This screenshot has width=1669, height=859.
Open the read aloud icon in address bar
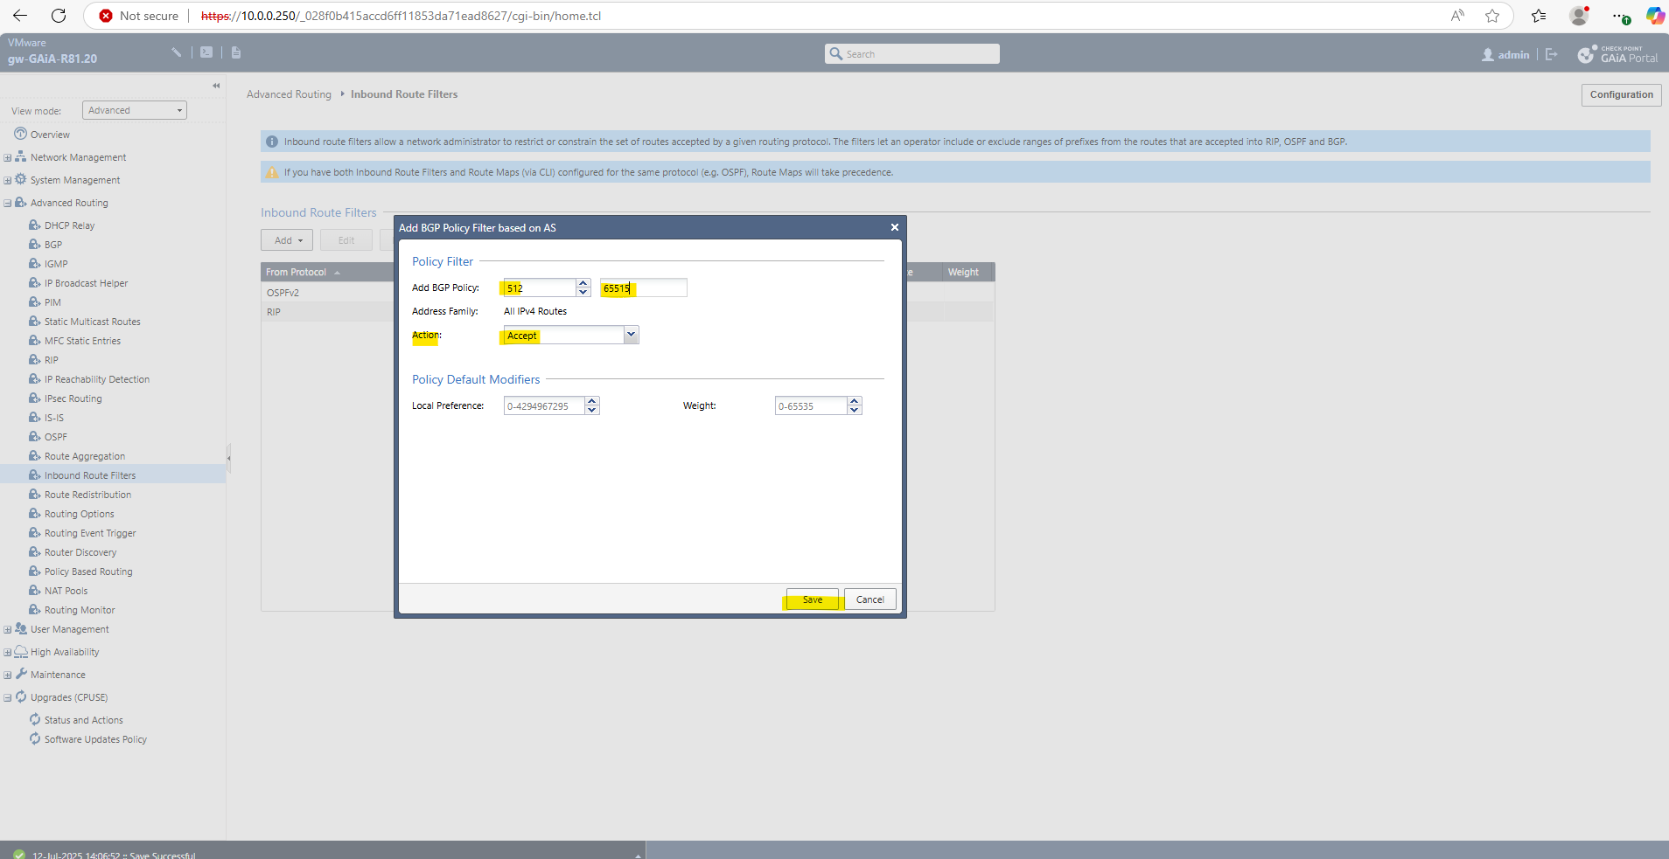tap(1457, 16)
